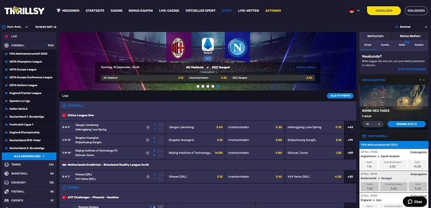This screenshot has width=431, height=208.
Task: Click the Einloggen button
Action: (416, 11)
